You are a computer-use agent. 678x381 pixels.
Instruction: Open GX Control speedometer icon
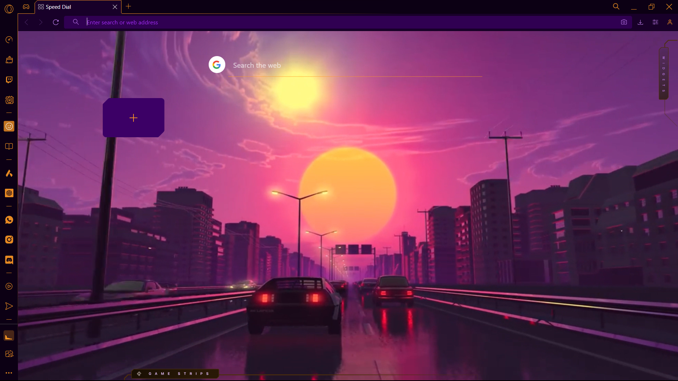(9, 40)
